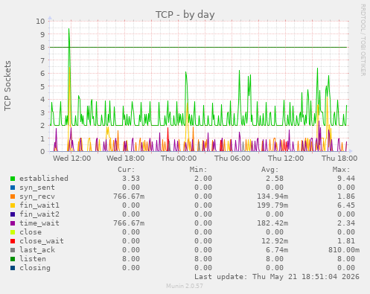Click the 'Thu 18:00' x-axis label

point(339,159)
